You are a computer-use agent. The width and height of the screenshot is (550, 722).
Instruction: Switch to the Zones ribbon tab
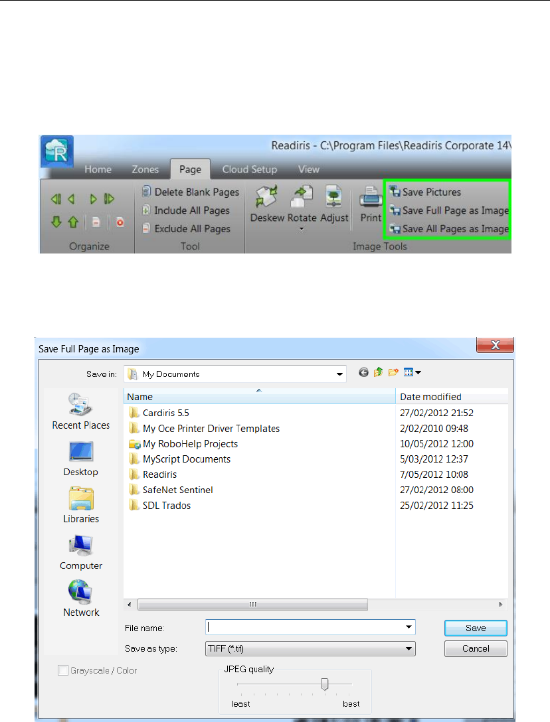tap(145, 169)
